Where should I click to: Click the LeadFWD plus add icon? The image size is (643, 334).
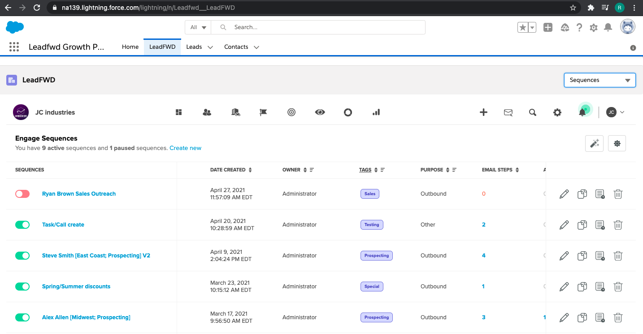[x=483, y=112]
